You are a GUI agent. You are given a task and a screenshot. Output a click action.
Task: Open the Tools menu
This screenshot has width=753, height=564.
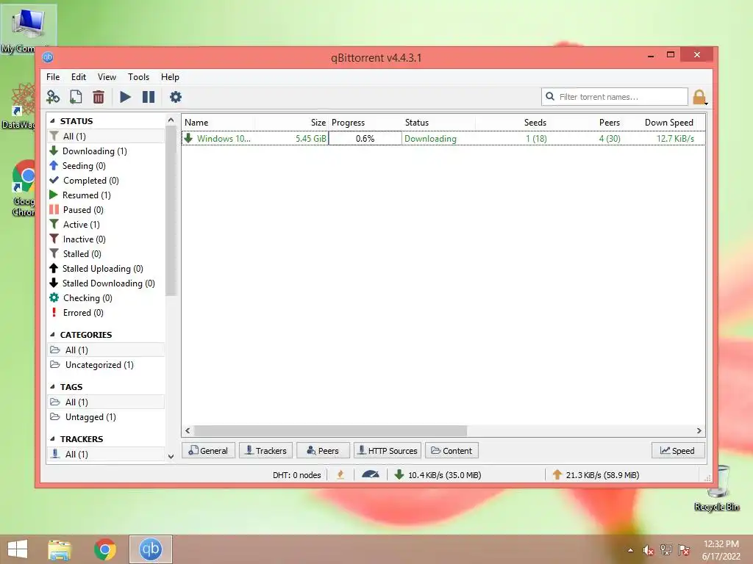tap(138, 76)
